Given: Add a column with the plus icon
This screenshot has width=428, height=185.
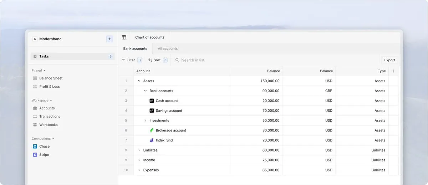Looking at the screenshot, I should [394, 71].
